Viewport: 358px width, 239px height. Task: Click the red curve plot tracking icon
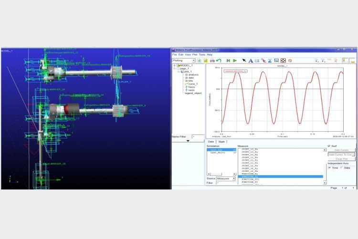tap(263, 61)
